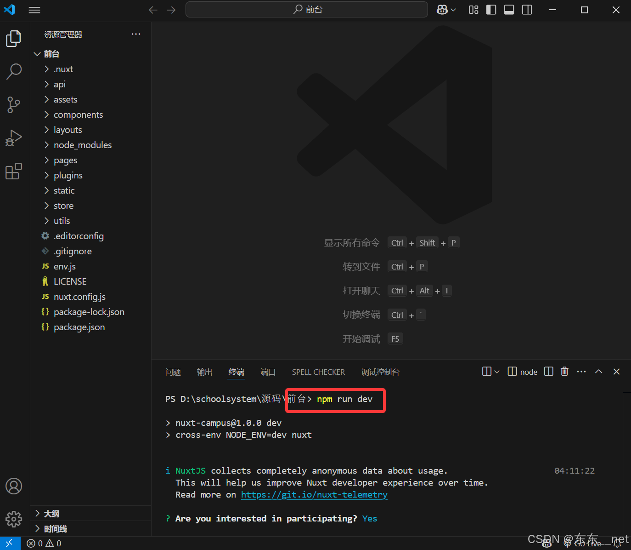631x550 pixels.
Task: Open the package.json file
Action: click(91, 327)
